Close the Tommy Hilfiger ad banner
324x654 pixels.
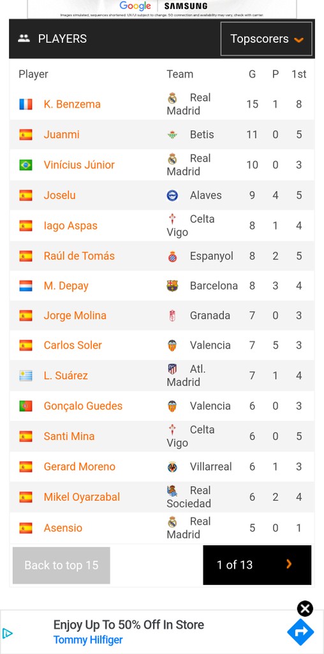[305, 609]
